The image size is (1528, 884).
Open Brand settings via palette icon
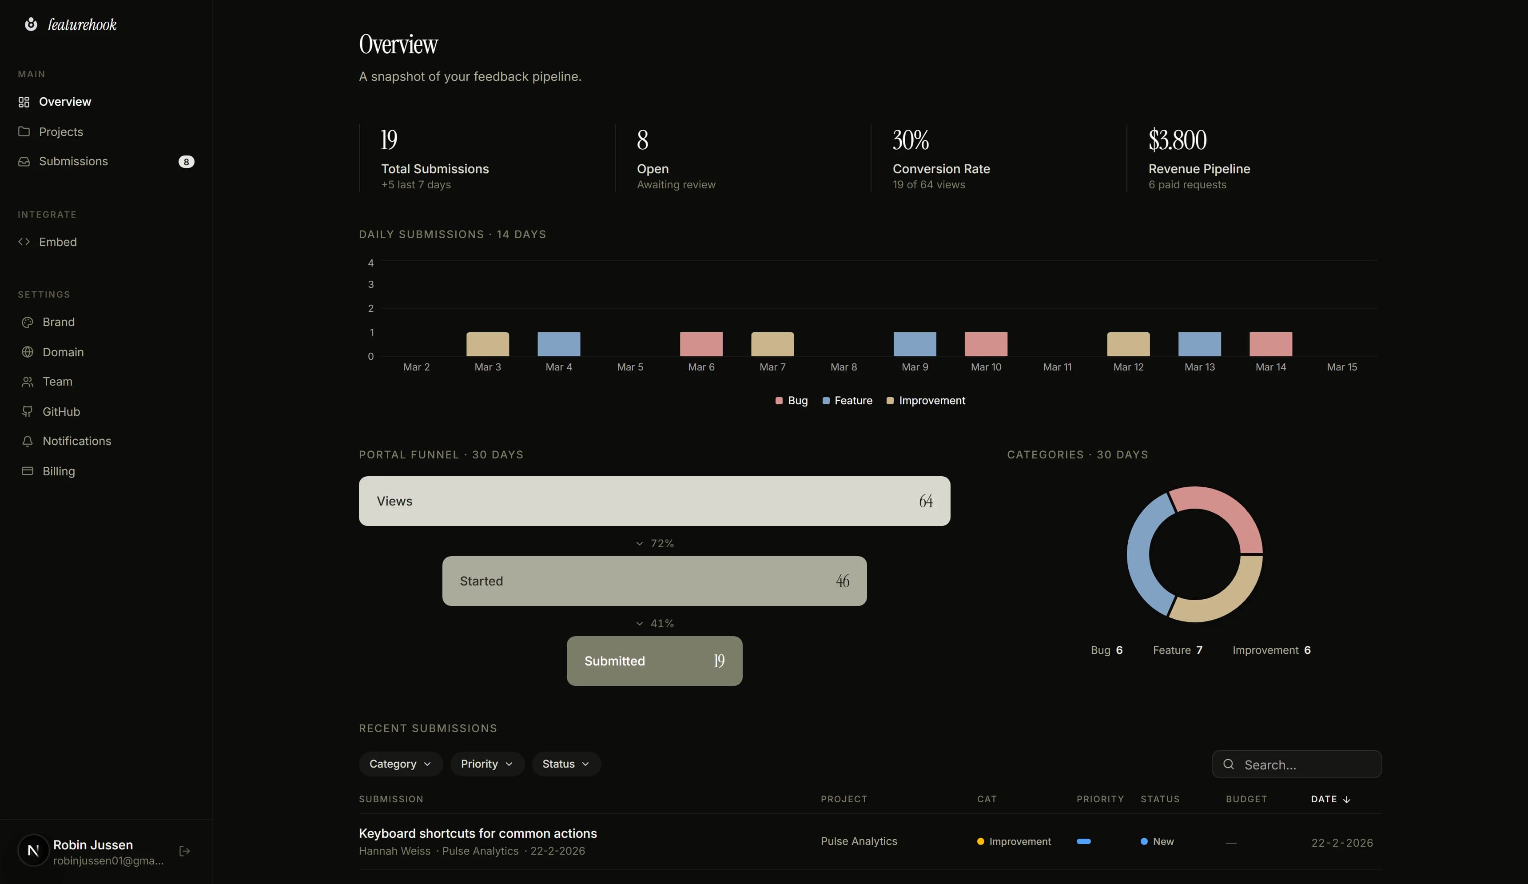(27, 322)
